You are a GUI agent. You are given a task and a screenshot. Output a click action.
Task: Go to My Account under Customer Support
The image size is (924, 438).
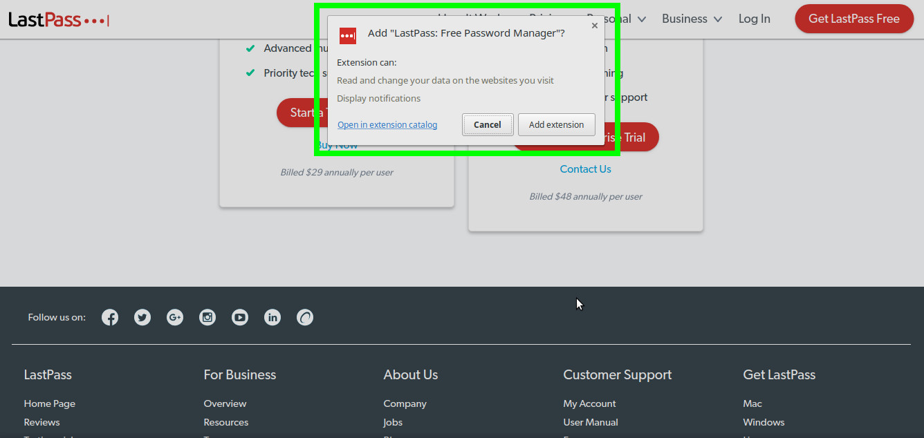(x=590, y=403)
